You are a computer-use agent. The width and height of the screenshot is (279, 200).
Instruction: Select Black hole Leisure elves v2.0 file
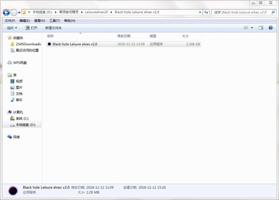(x=124, y=44)
